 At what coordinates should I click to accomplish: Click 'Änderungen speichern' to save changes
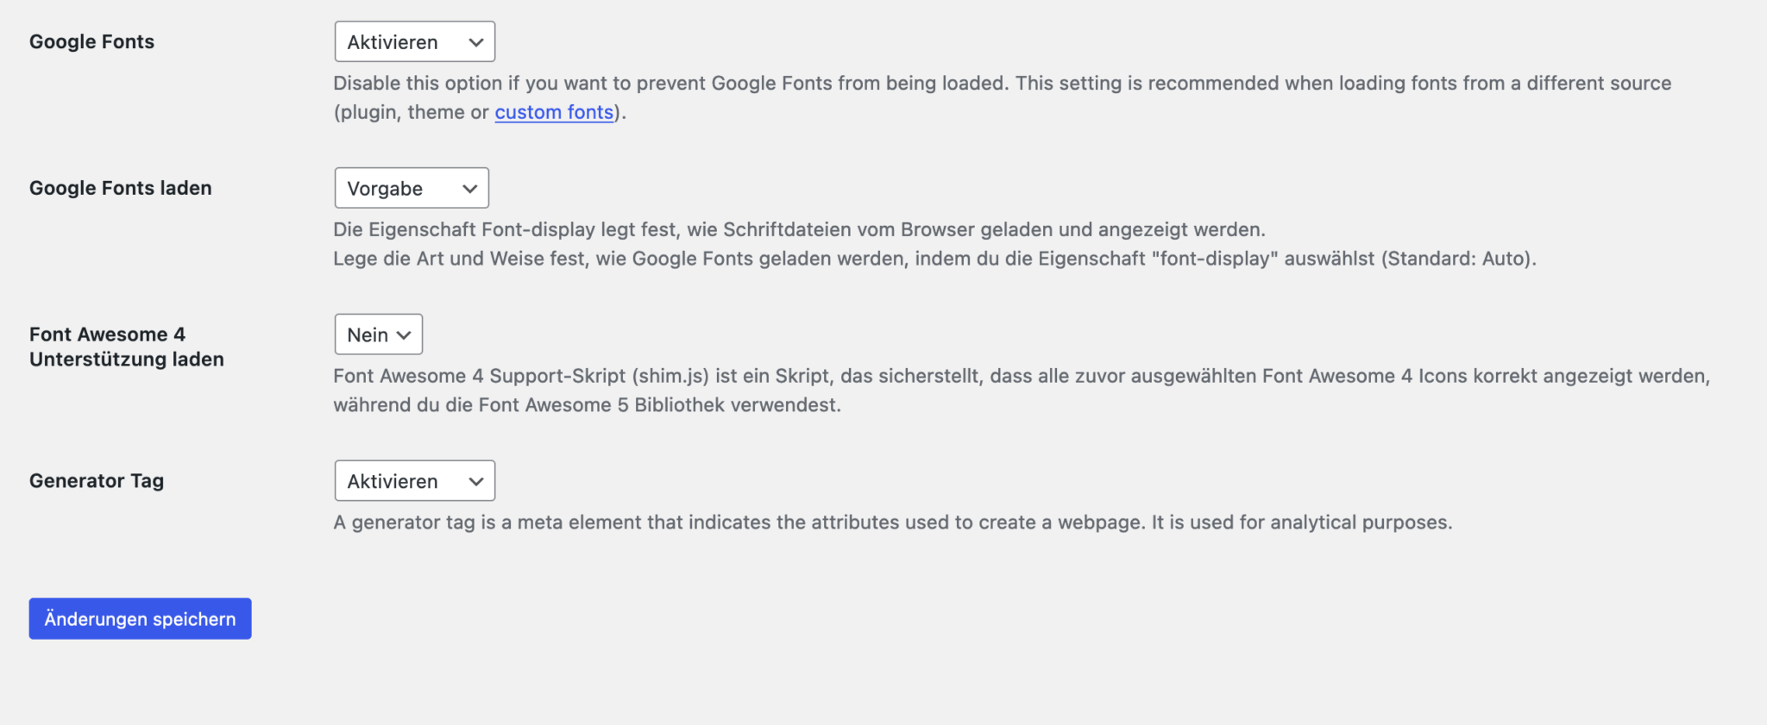pyautogui.click(x=139, y=618)
